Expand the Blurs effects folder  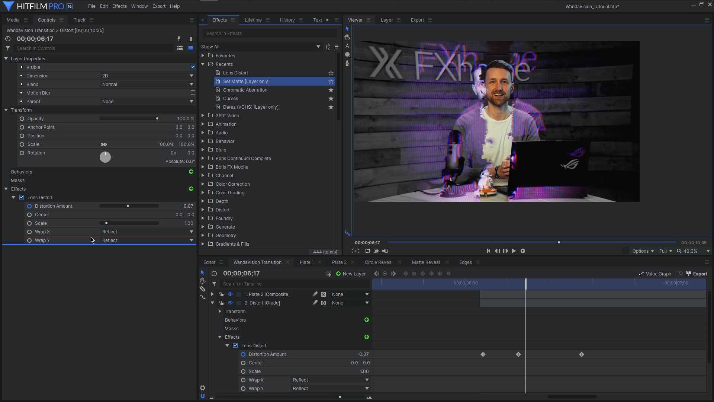[x=203, y=150]
